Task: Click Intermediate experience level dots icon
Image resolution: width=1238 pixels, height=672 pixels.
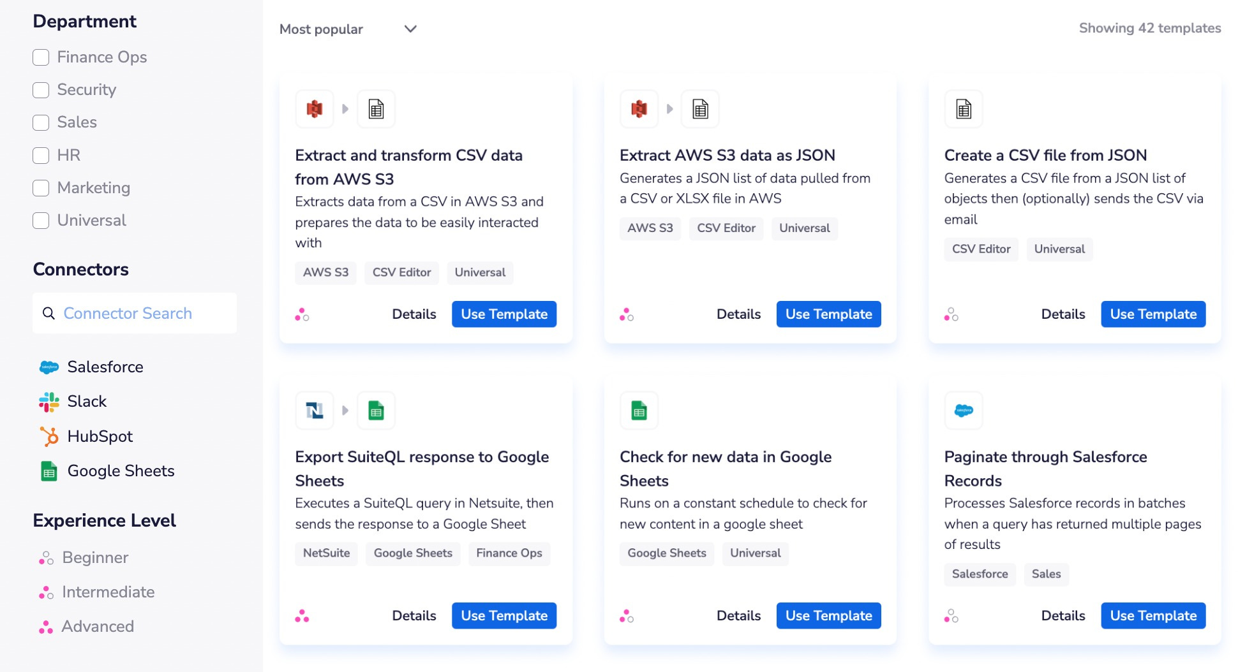Action: 46,593
